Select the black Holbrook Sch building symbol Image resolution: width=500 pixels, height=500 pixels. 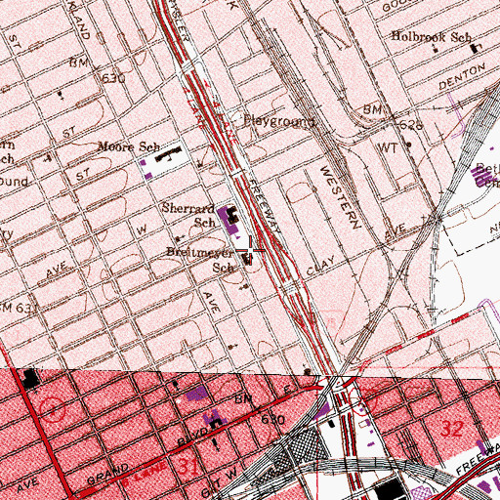pyautogui.click(x=476, y=49)
